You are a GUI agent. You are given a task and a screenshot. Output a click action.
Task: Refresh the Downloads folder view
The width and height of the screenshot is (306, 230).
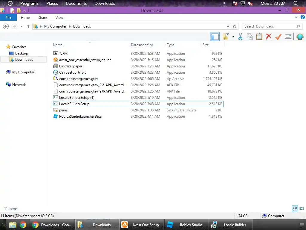click(x=235, y=26)
